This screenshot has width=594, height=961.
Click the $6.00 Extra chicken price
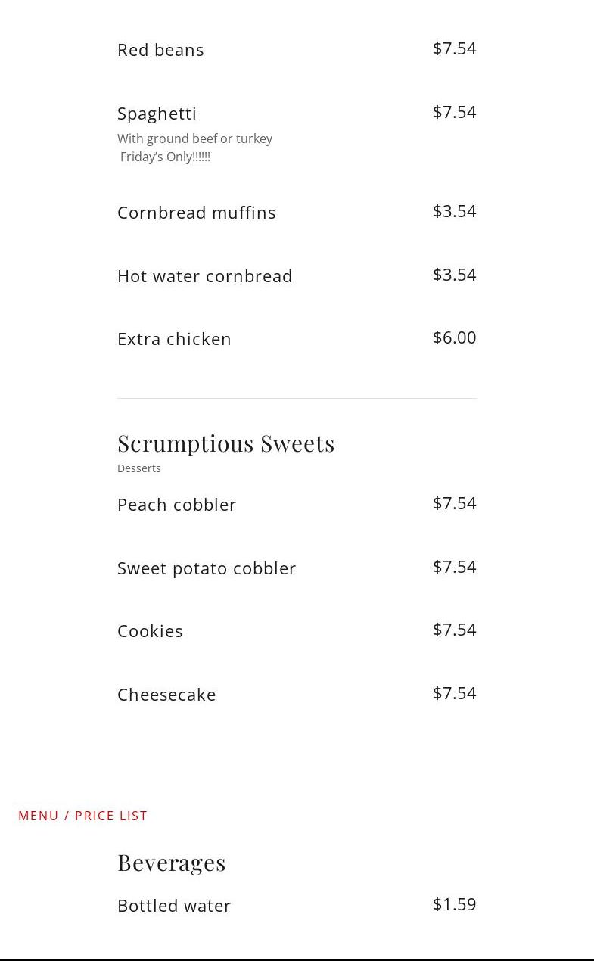[454, 337]
